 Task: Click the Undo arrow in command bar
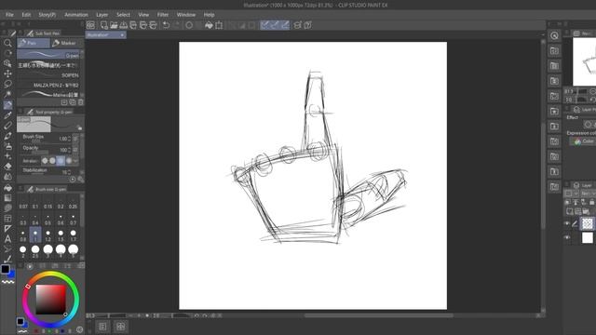166,25
